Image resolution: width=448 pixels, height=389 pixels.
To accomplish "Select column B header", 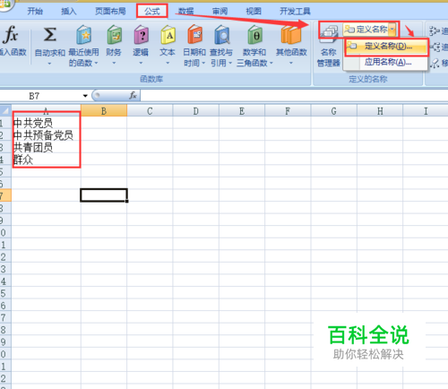I will [104, 111].
